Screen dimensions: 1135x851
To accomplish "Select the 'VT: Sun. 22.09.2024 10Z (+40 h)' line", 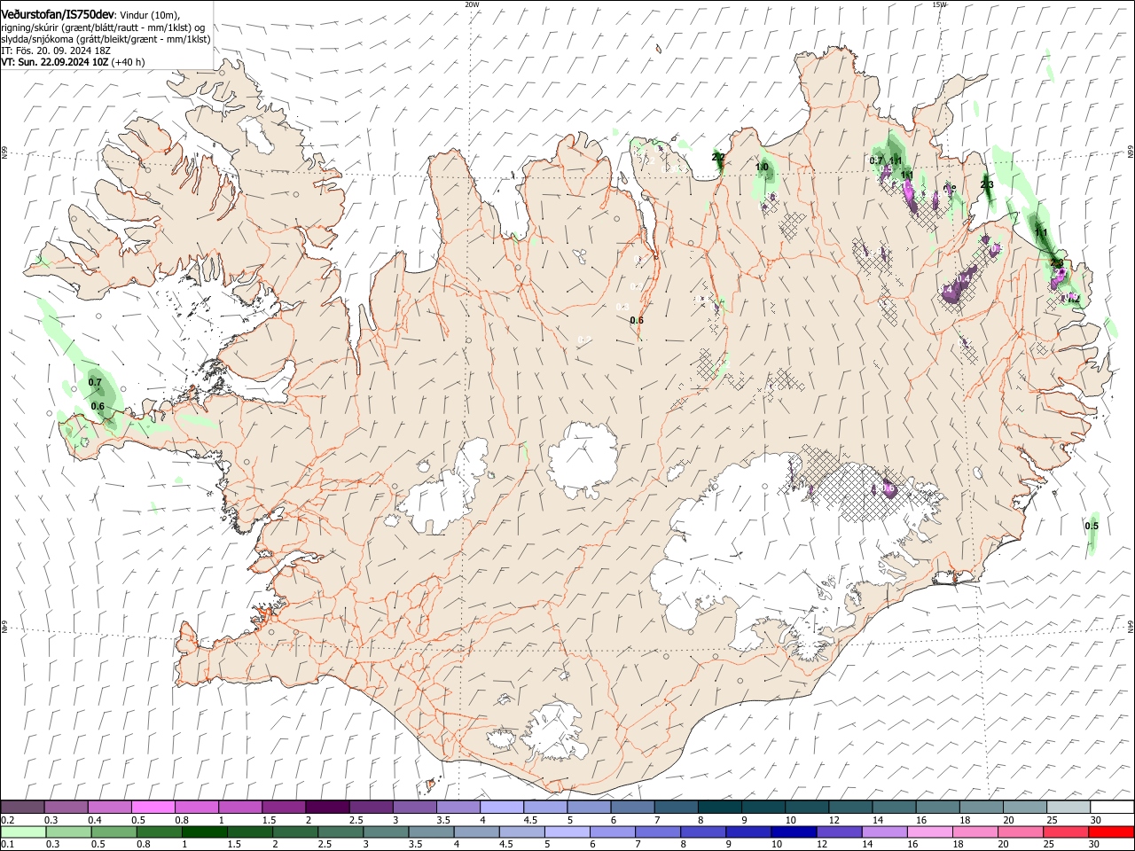I will 73,62.
